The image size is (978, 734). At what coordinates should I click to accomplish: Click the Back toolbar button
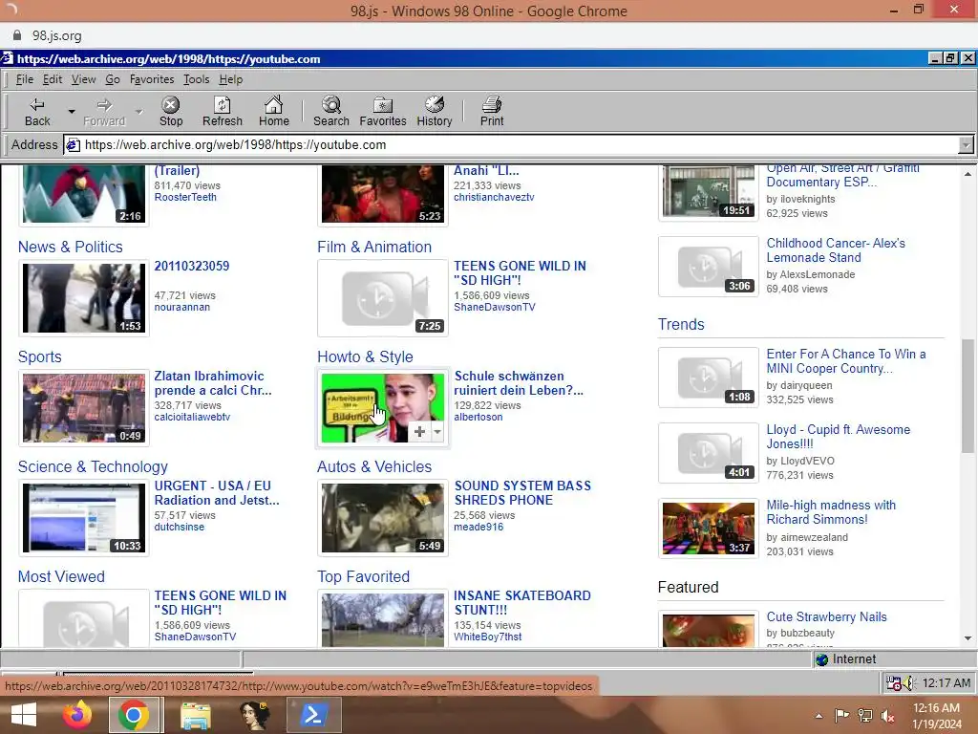pos(37,112)
